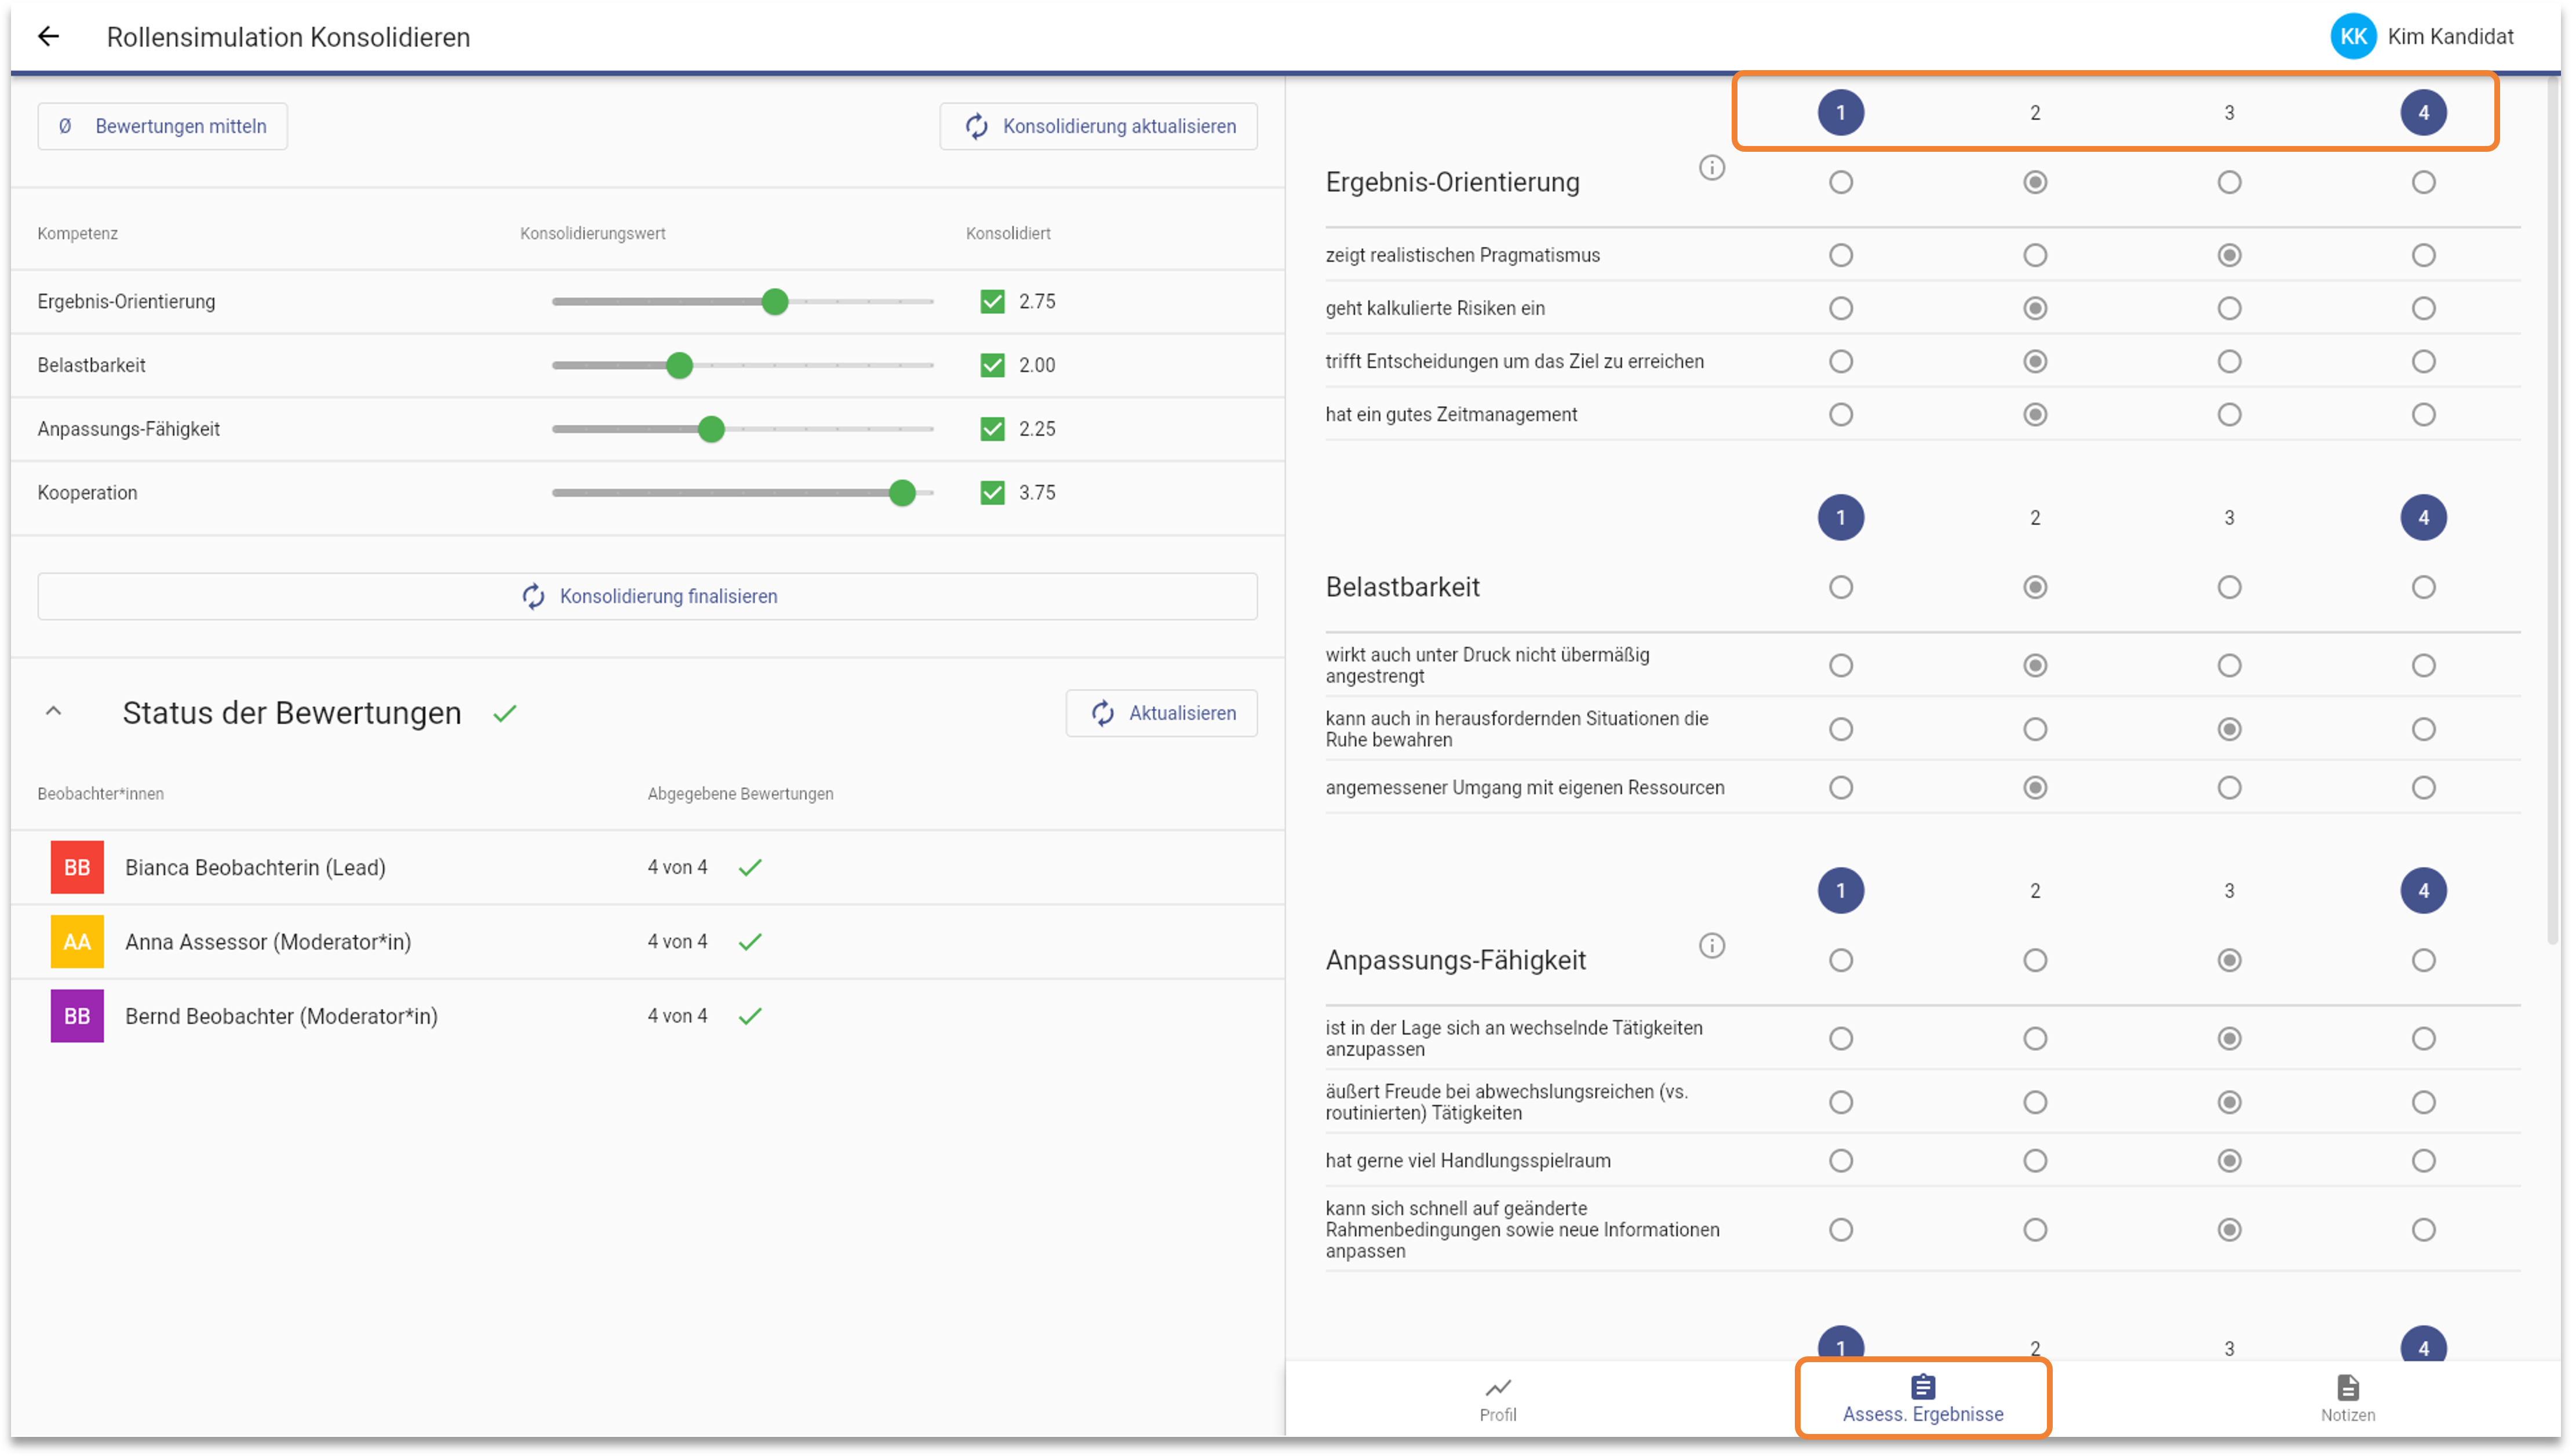
Task: Click the 2.75 consolidated value
Action: 1037,301
